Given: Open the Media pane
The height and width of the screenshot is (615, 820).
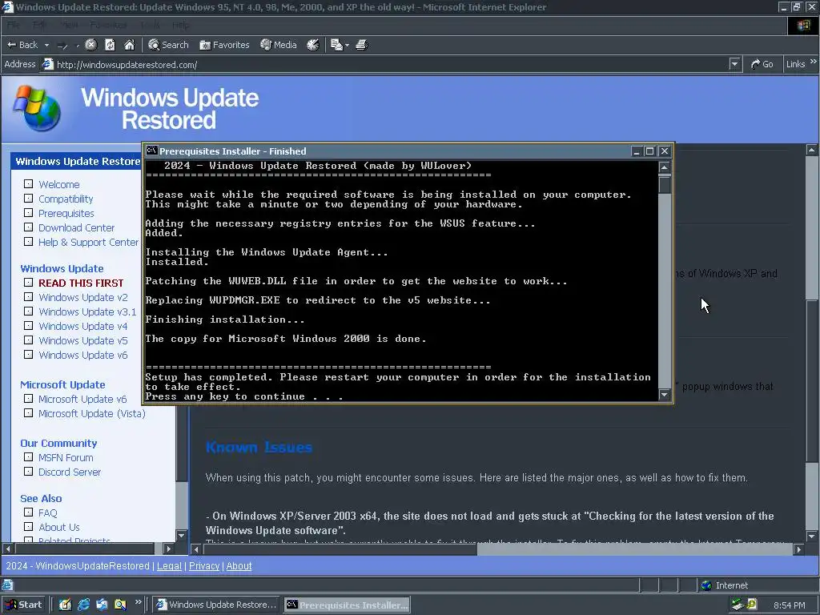Looking at the screenshot, I should [279, 45].
